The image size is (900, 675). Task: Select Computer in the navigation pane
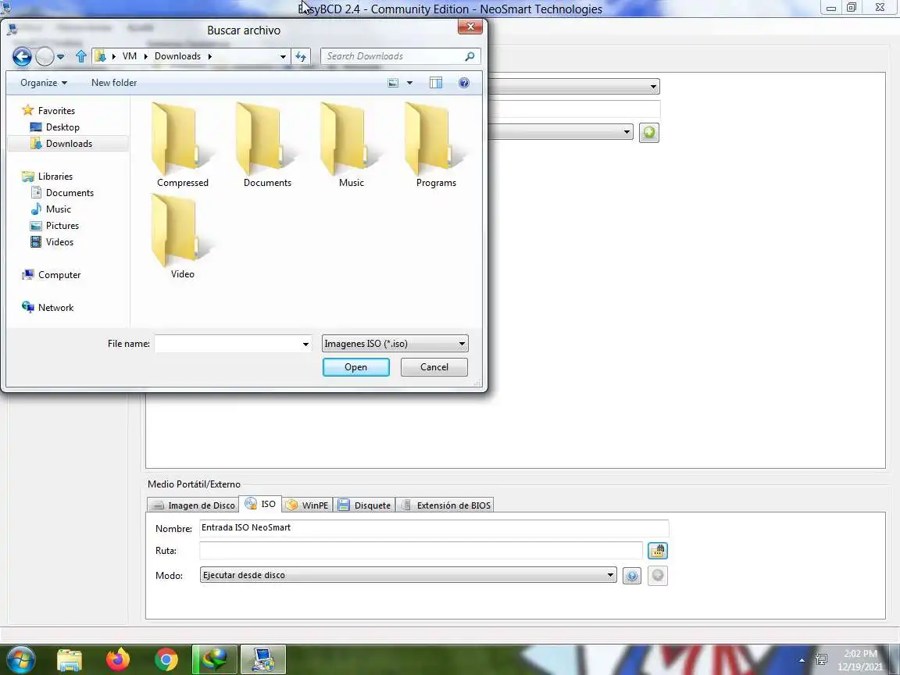tap(59, 275)
